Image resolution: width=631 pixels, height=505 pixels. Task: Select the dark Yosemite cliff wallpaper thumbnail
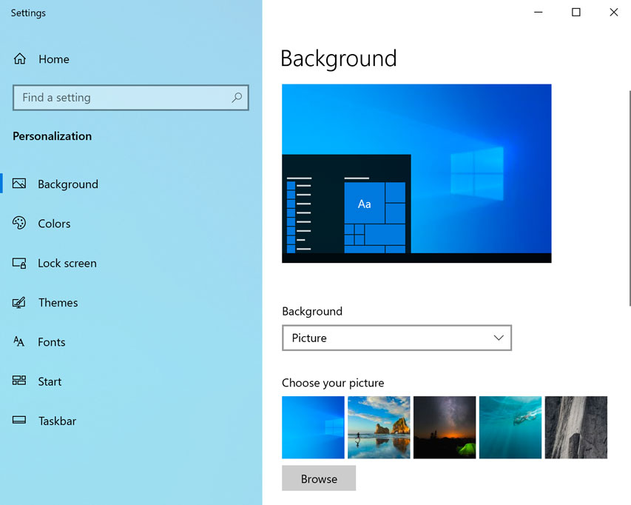(x=576, y=427)
